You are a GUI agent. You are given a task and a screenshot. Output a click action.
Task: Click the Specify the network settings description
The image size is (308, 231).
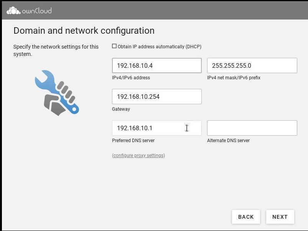point(56,50)
